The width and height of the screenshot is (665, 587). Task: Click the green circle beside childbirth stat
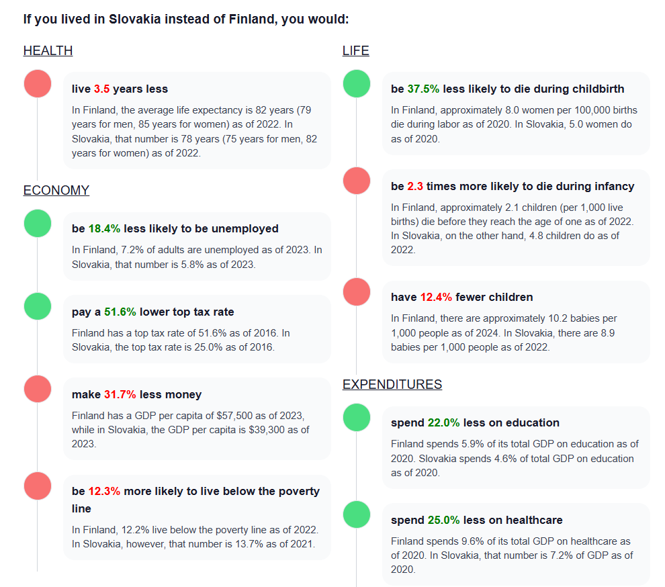(x=357, y=83)
